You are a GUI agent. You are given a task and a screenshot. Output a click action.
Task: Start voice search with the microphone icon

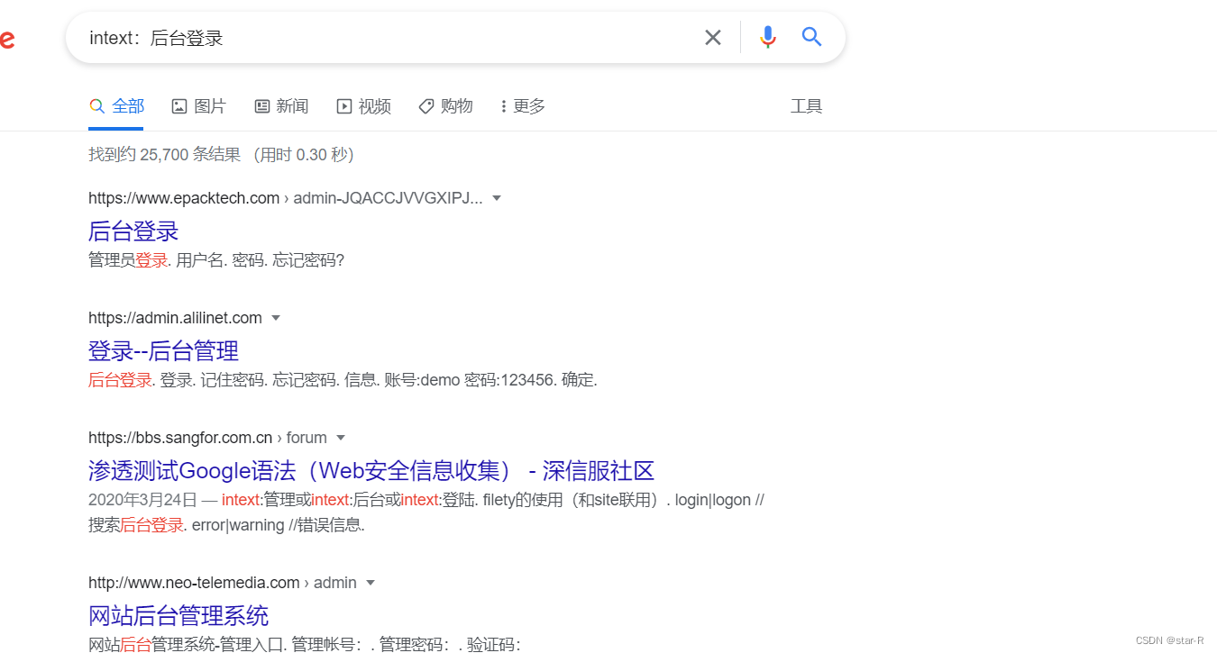[767, 37]
